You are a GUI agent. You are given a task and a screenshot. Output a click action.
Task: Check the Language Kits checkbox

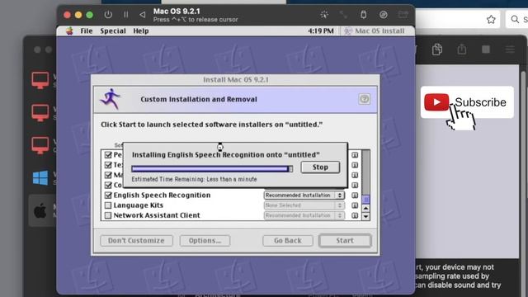108,205
